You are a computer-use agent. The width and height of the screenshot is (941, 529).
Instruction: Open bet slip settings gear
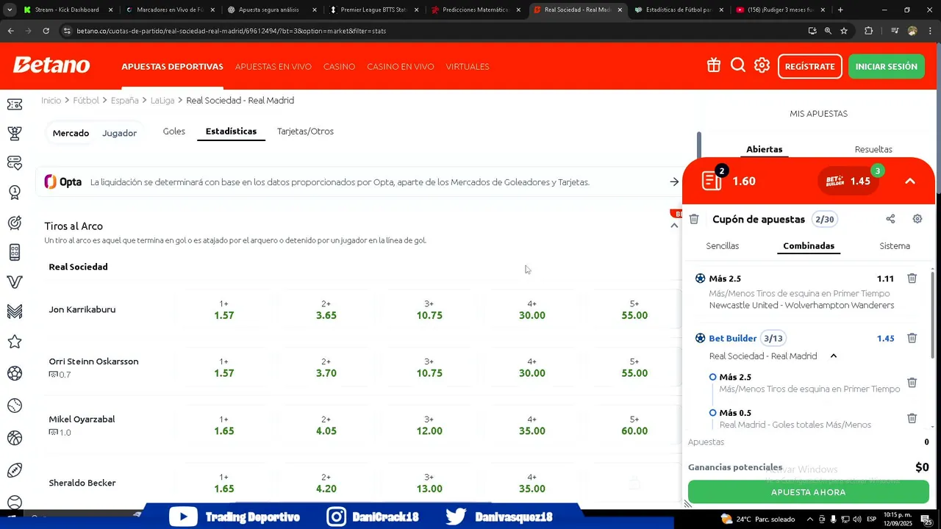[917, 219]
